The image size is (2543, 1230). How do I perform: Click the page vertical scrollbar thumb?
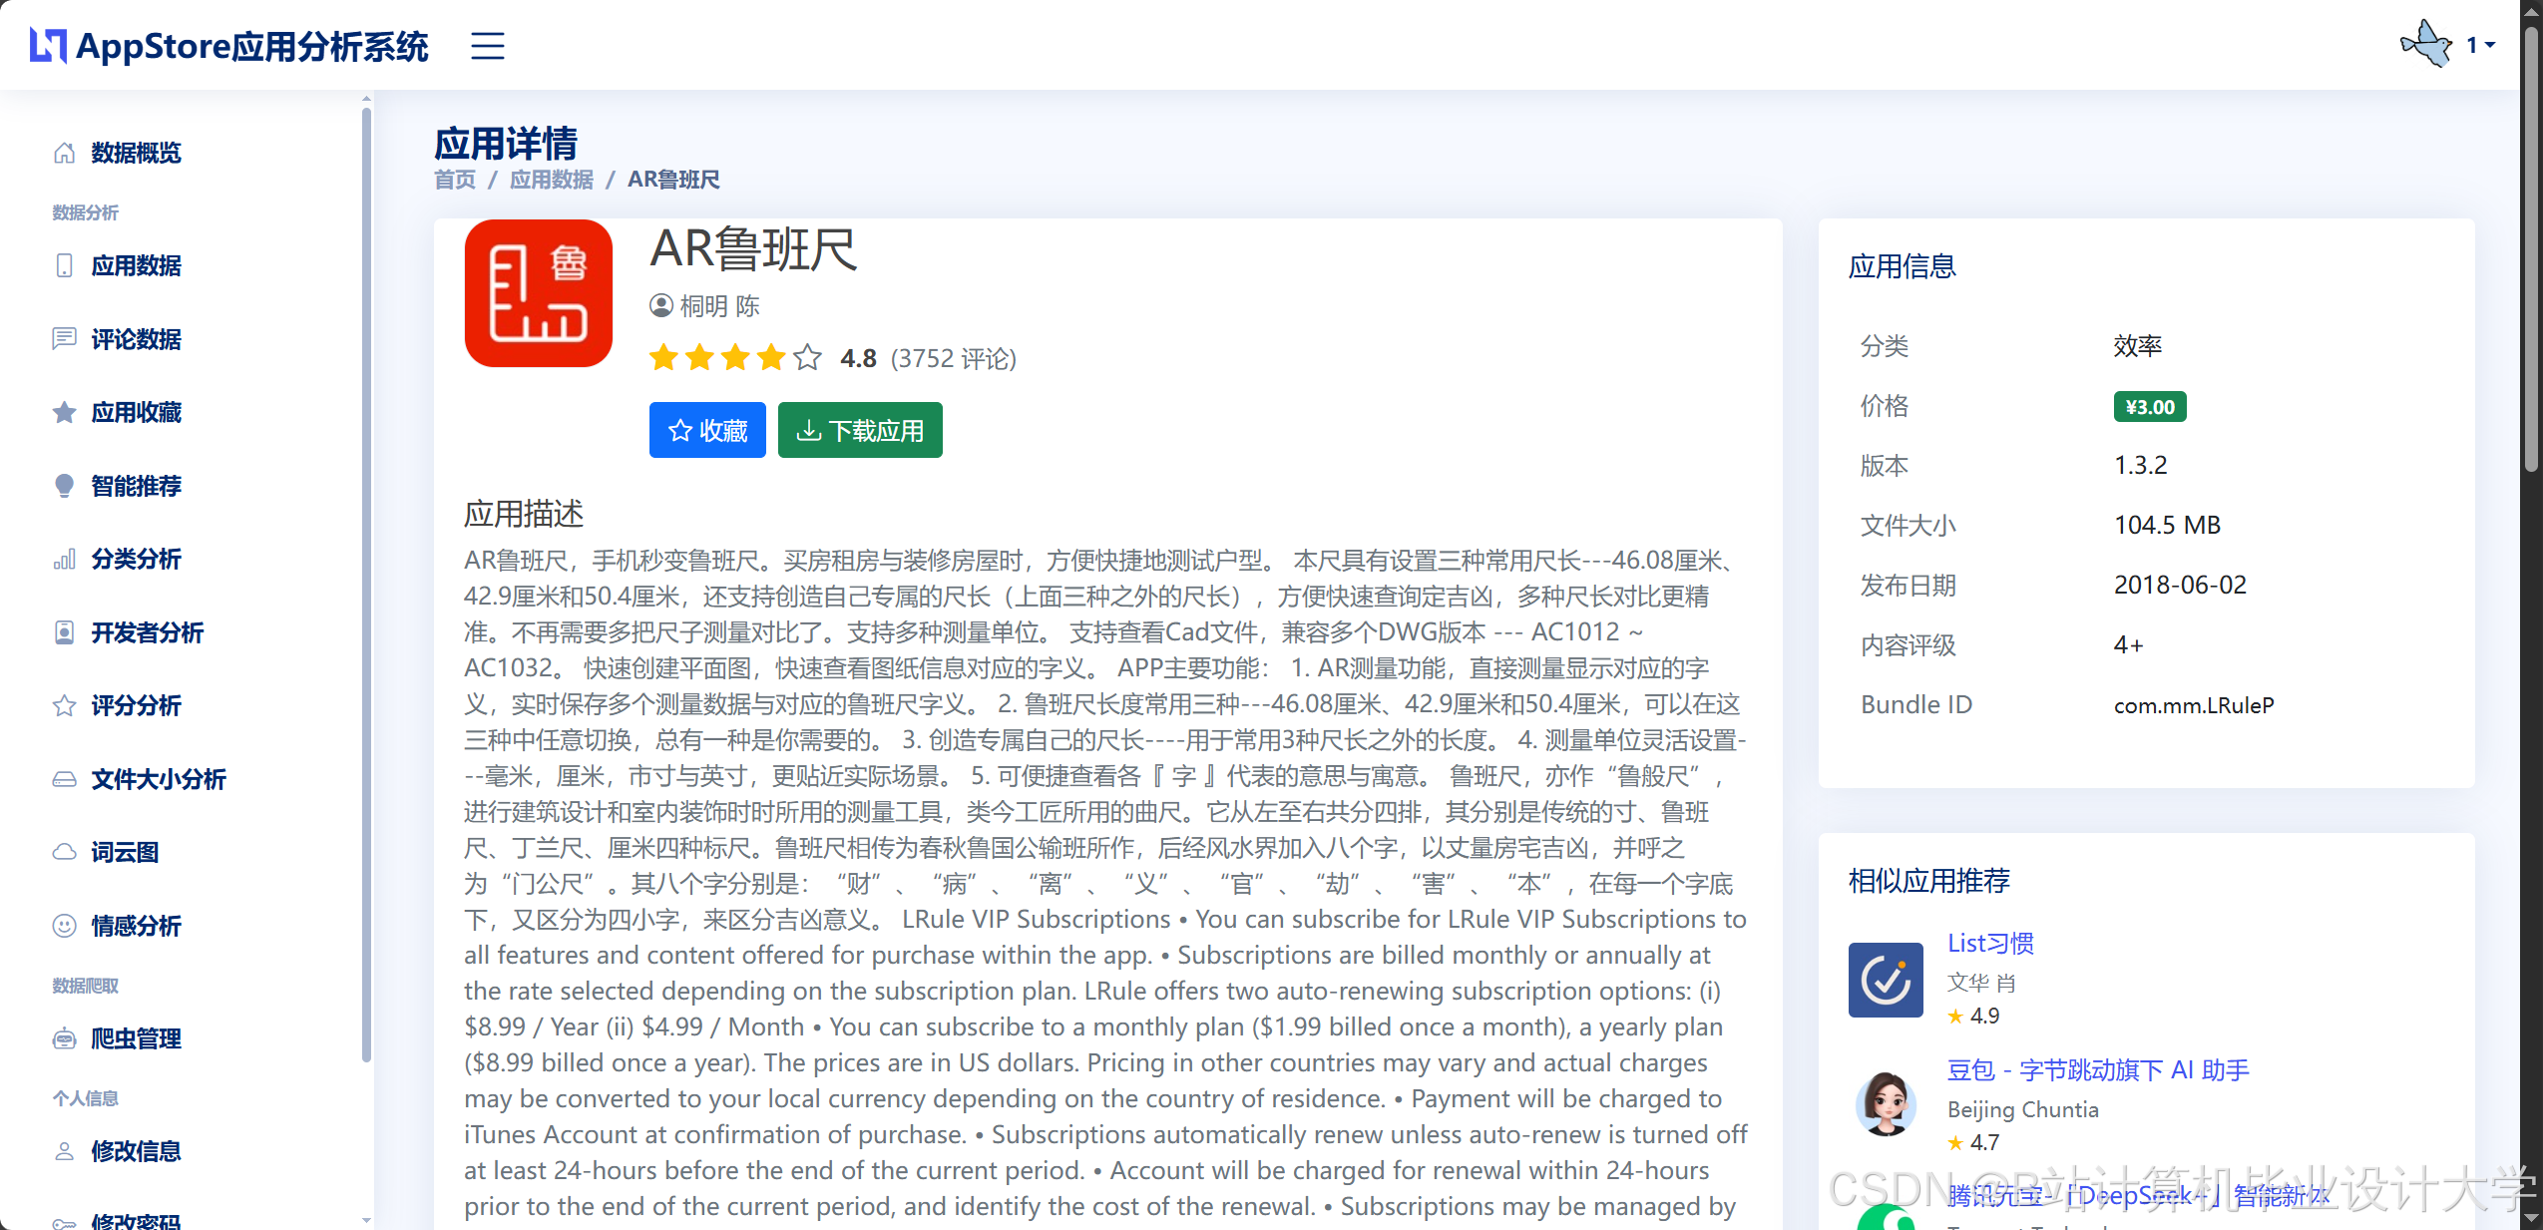point(2531,249)
